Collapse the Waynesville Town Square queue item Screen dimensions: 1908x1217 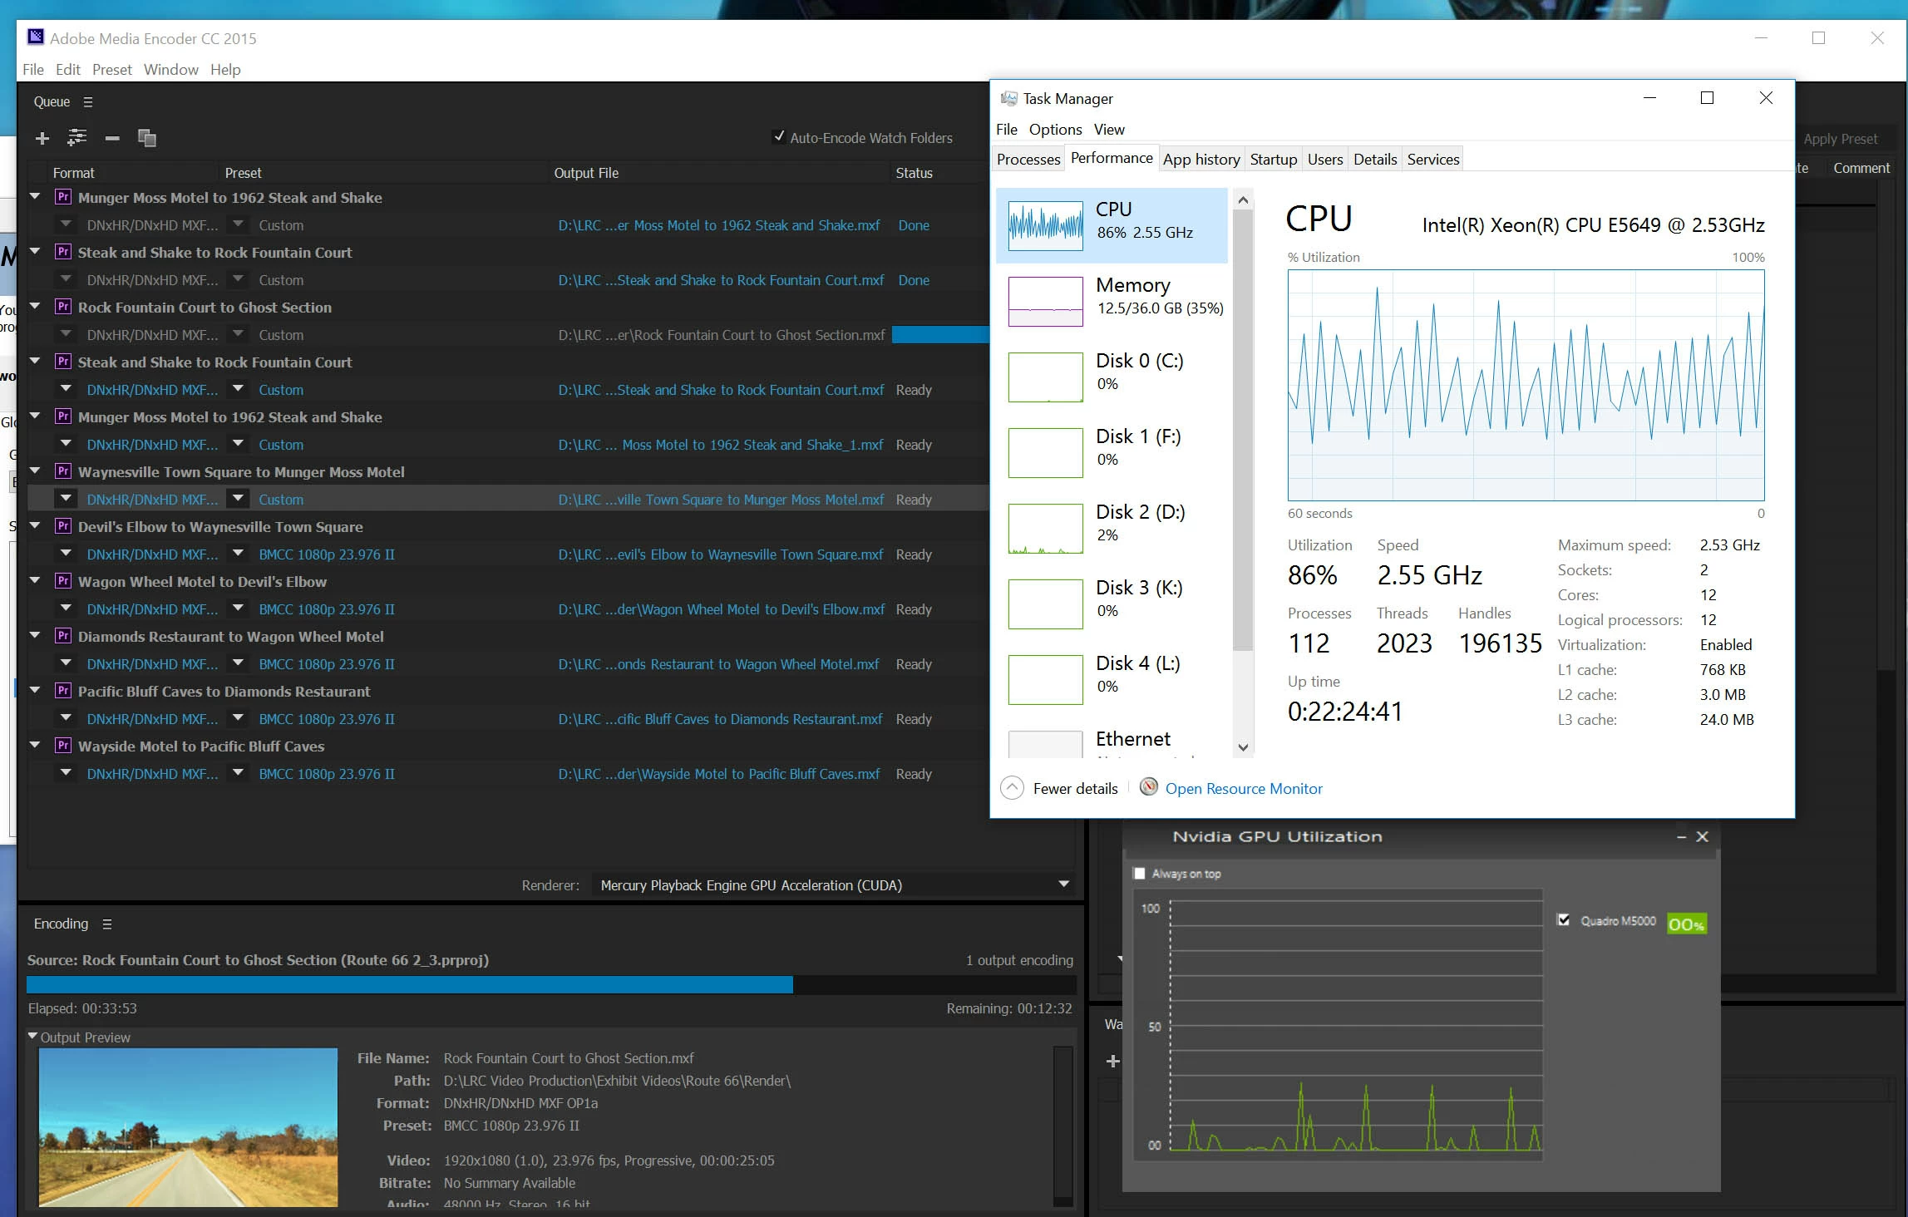point(36,471)
